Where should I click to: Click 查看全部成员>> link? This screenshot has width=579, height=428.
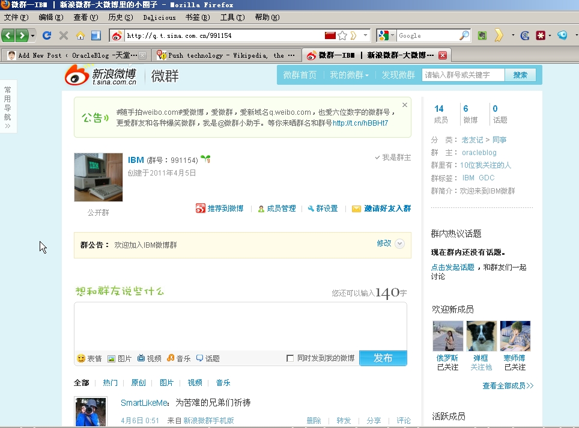point(508,386)
